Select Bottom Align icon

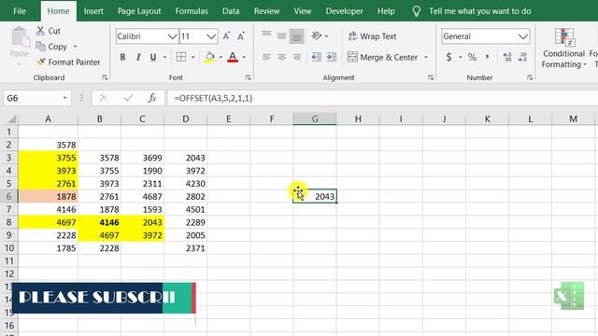click(x=297, y=36)
